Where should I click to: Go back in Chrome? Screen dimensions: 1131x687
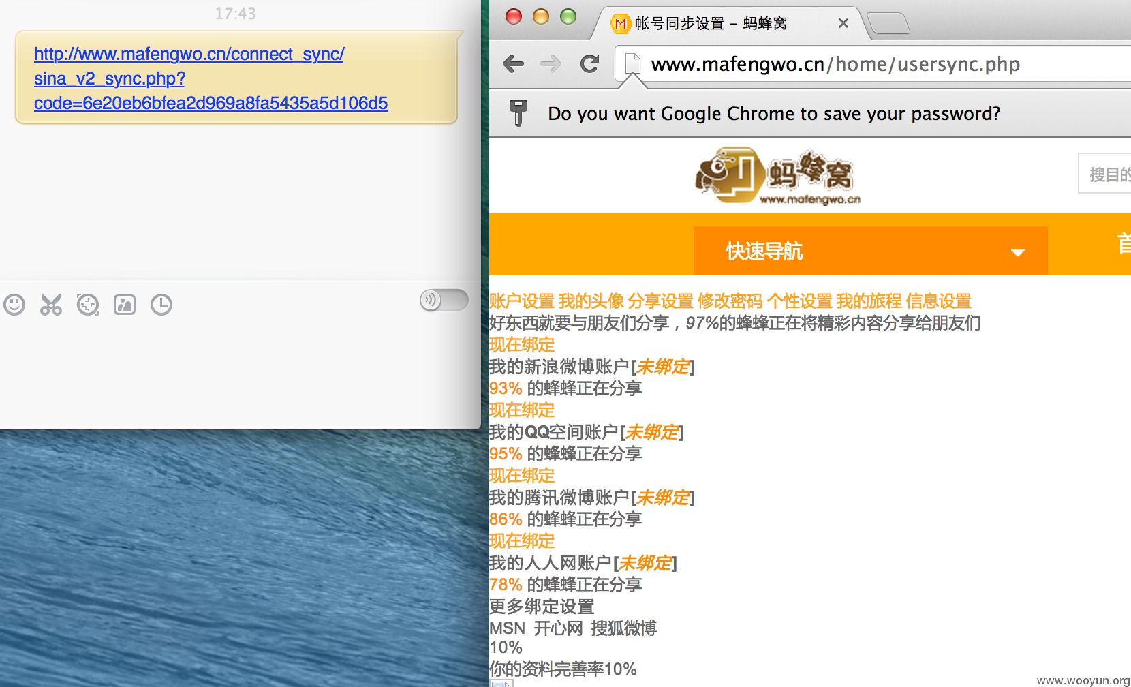(x=513, y=64)
